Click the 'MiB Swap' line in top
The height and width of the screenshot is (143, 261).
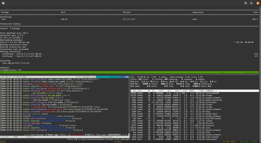pyautogui.click(x=171, y=86)
